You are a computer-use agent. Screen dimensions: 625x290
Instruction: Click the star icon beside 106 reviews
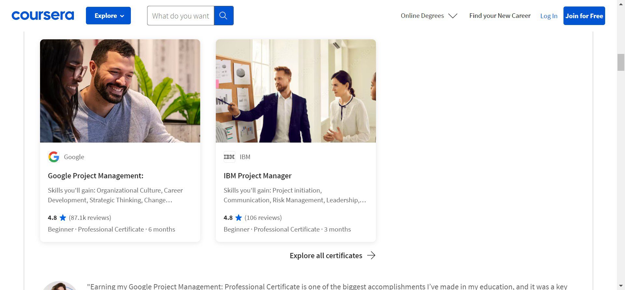tap(239, 218)
